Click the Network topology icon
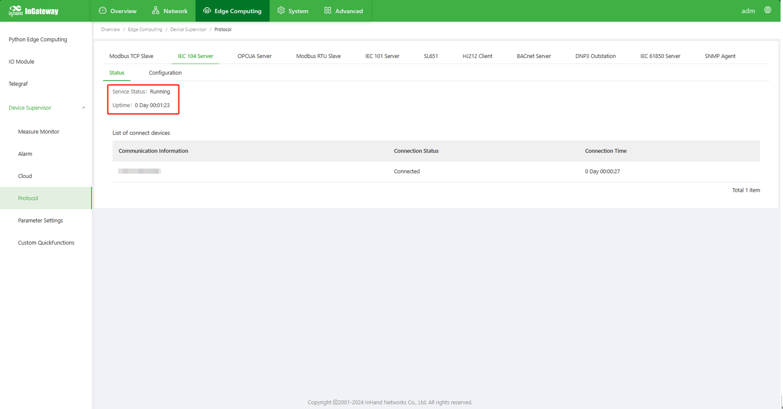 (x=156, y=10)
